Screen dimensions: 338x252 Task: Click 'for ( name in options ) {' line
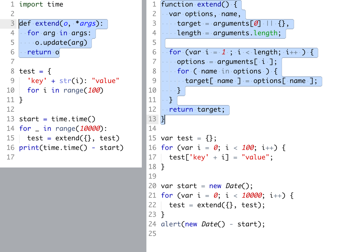(x=227, y=71)
